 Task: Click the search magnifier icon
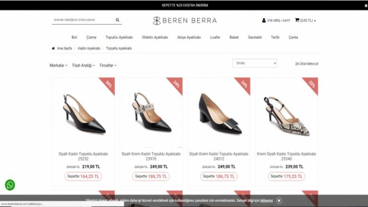(117, 20)
